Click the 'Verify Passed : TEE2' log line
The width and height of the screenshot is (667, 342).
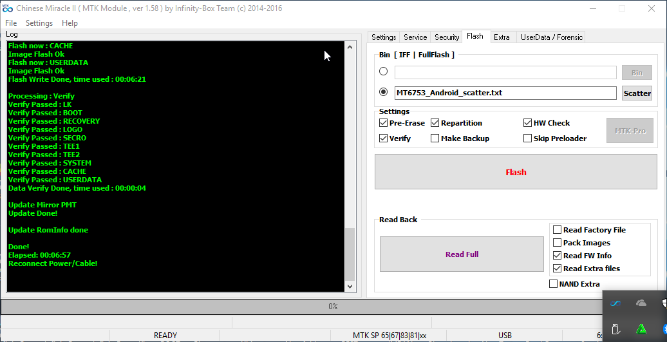[44, 155]
